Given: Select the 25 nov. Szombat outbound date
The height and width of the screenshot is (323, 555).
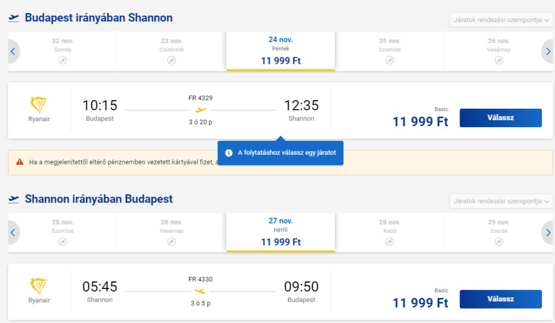Looking at the screenshot, I should pyautogui.click(x=390, y=50).
